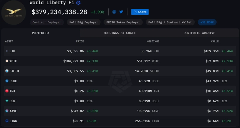Click the verified badge beside World Liberty Fi
This screenshot has height=128, width=240.
pyautogui.click(x=78, y=3)
